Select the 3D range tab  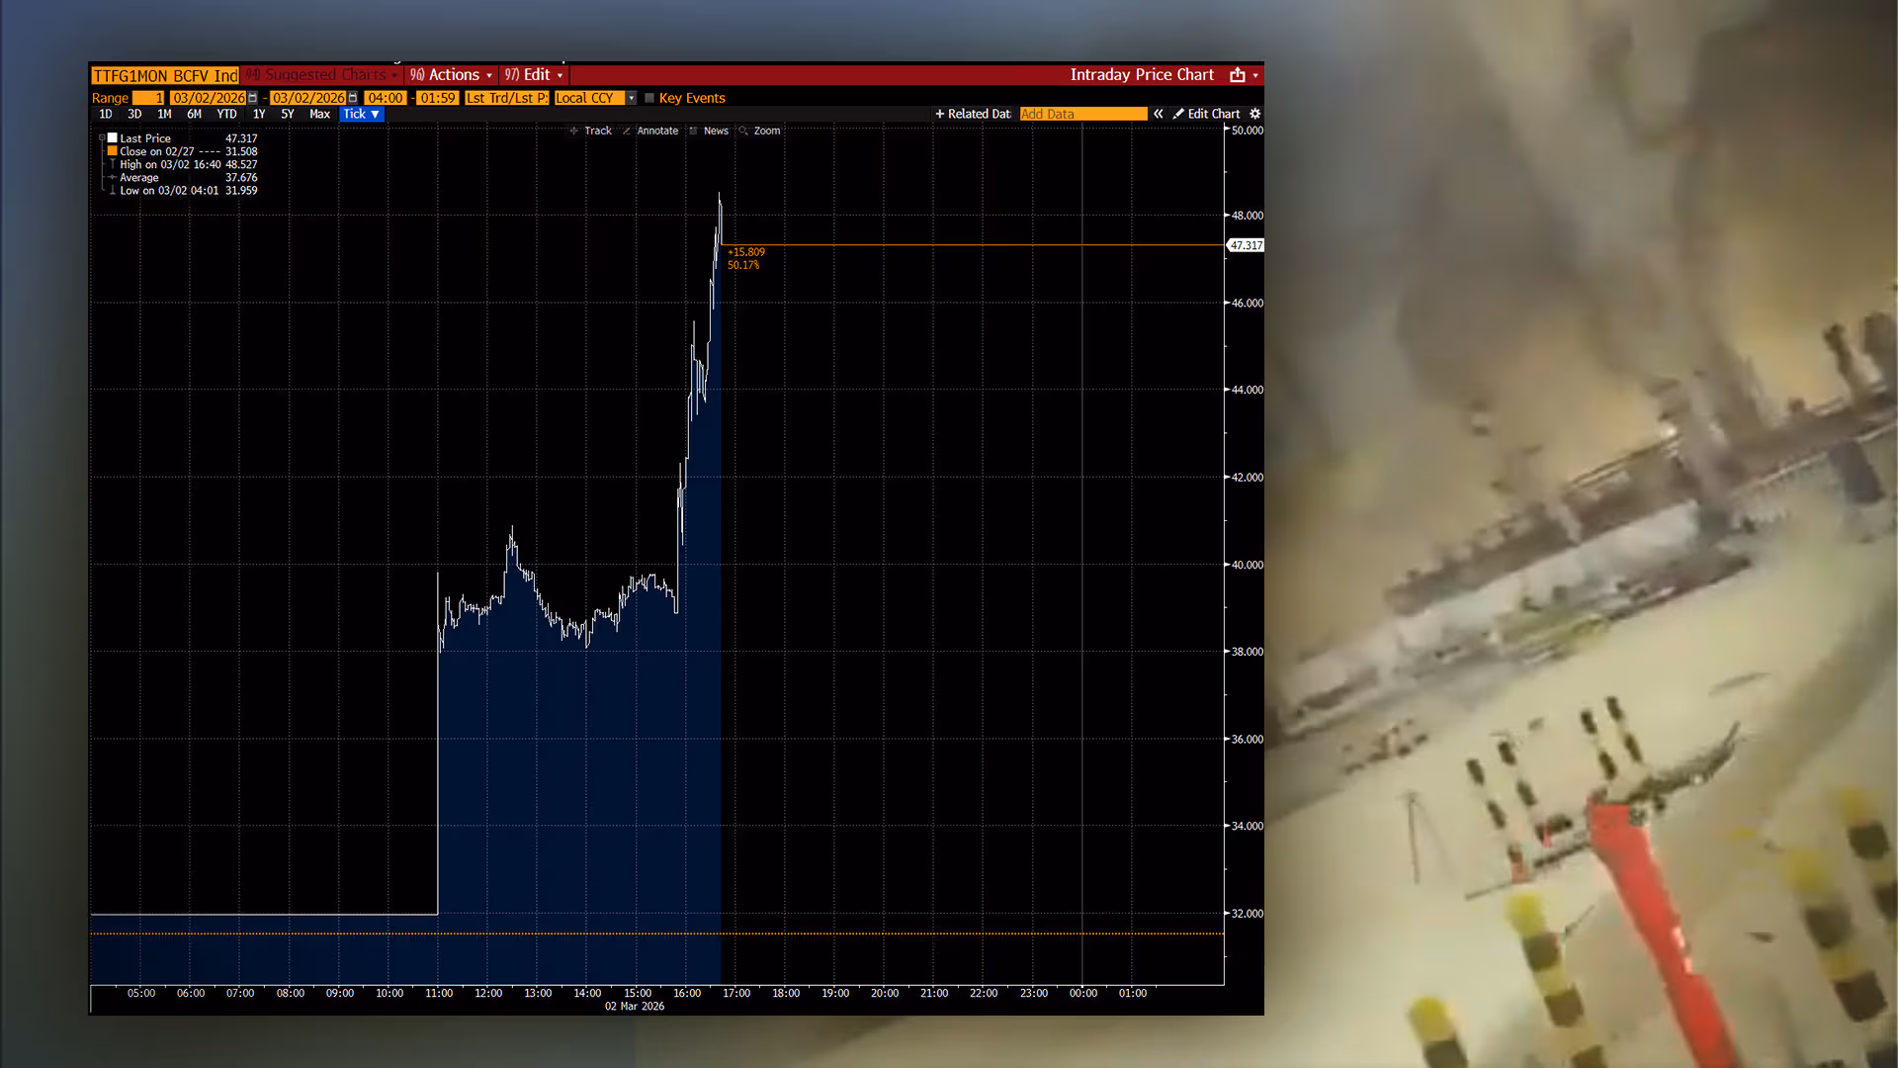[134, 114]
